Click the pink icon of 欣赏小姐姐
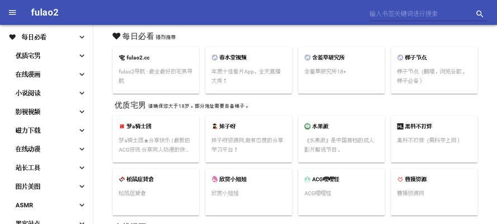 pyautogui.click(x=215, y=179)
